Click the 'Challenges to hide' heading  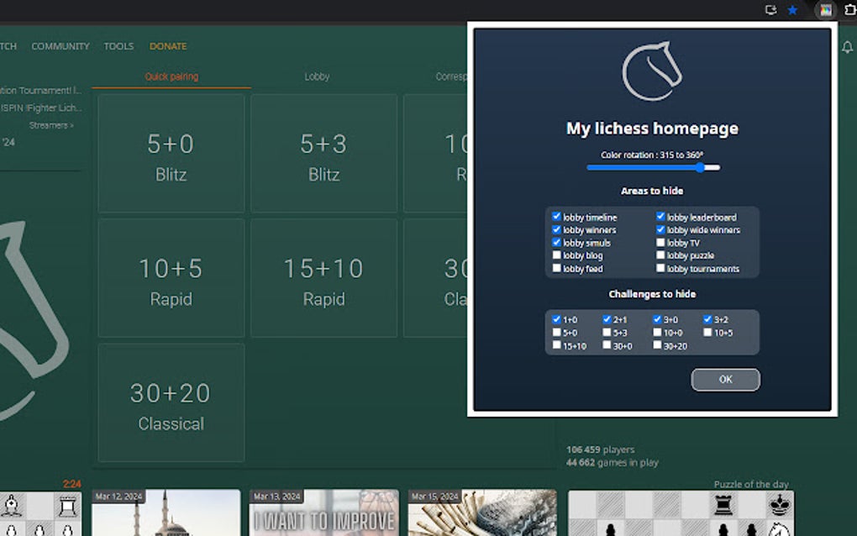(652, 294)
